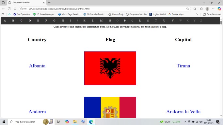Click the page vertical scrollbar thumb
The height and width of the screenshot is (125, 223).
pyautogui.click(x=221, y=22)
